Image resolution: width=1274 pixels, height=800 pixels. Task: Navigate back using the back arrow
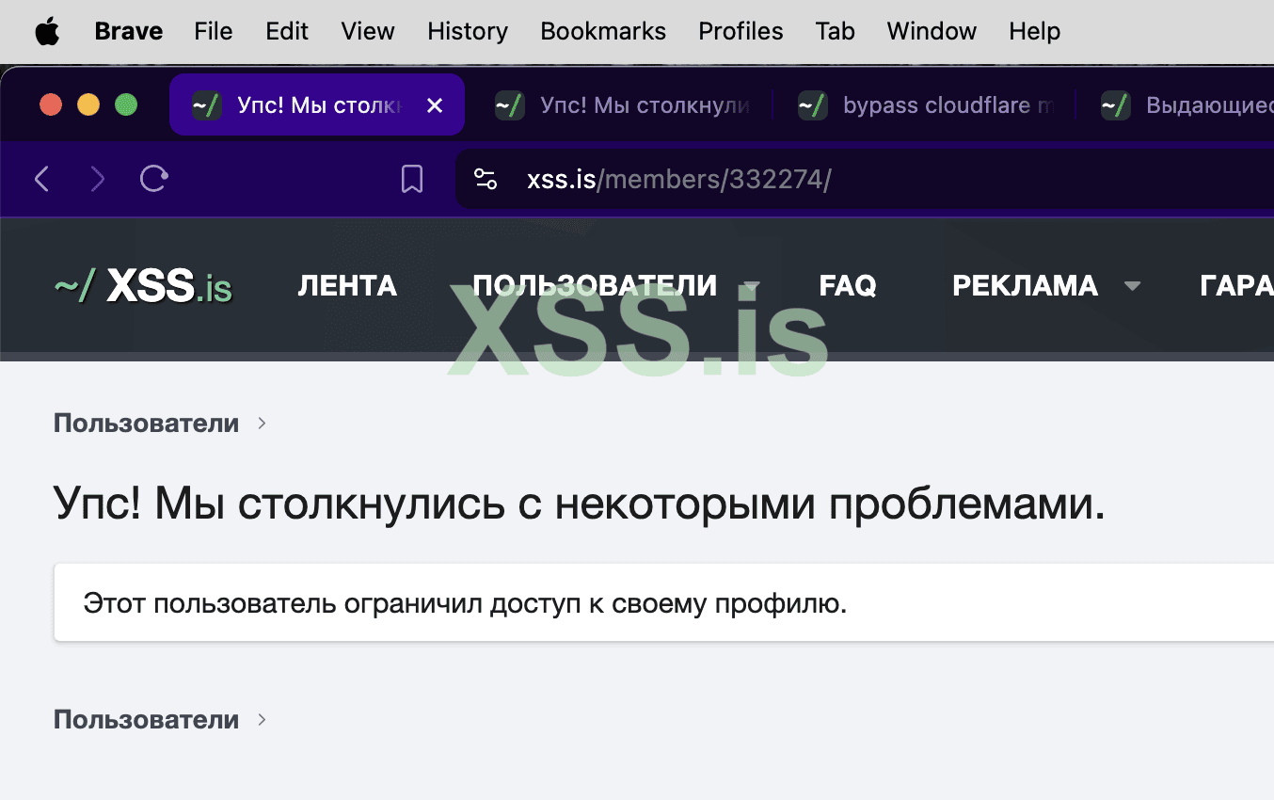click(x=42, y=179)
